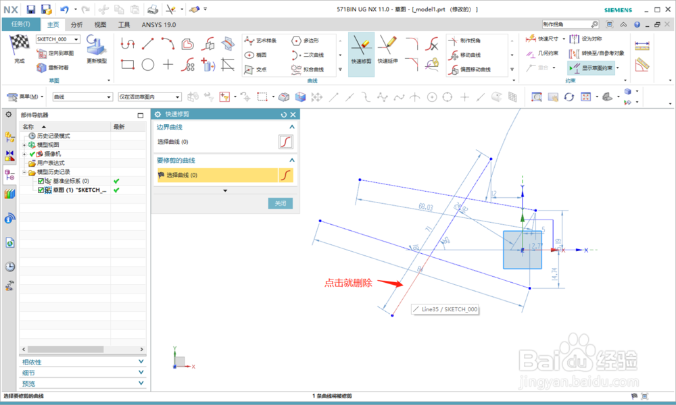Viewport: 676px width, 405px height.
Task: Click the 选择曲线 (0) trim selection row
Action: pos(217,175)
